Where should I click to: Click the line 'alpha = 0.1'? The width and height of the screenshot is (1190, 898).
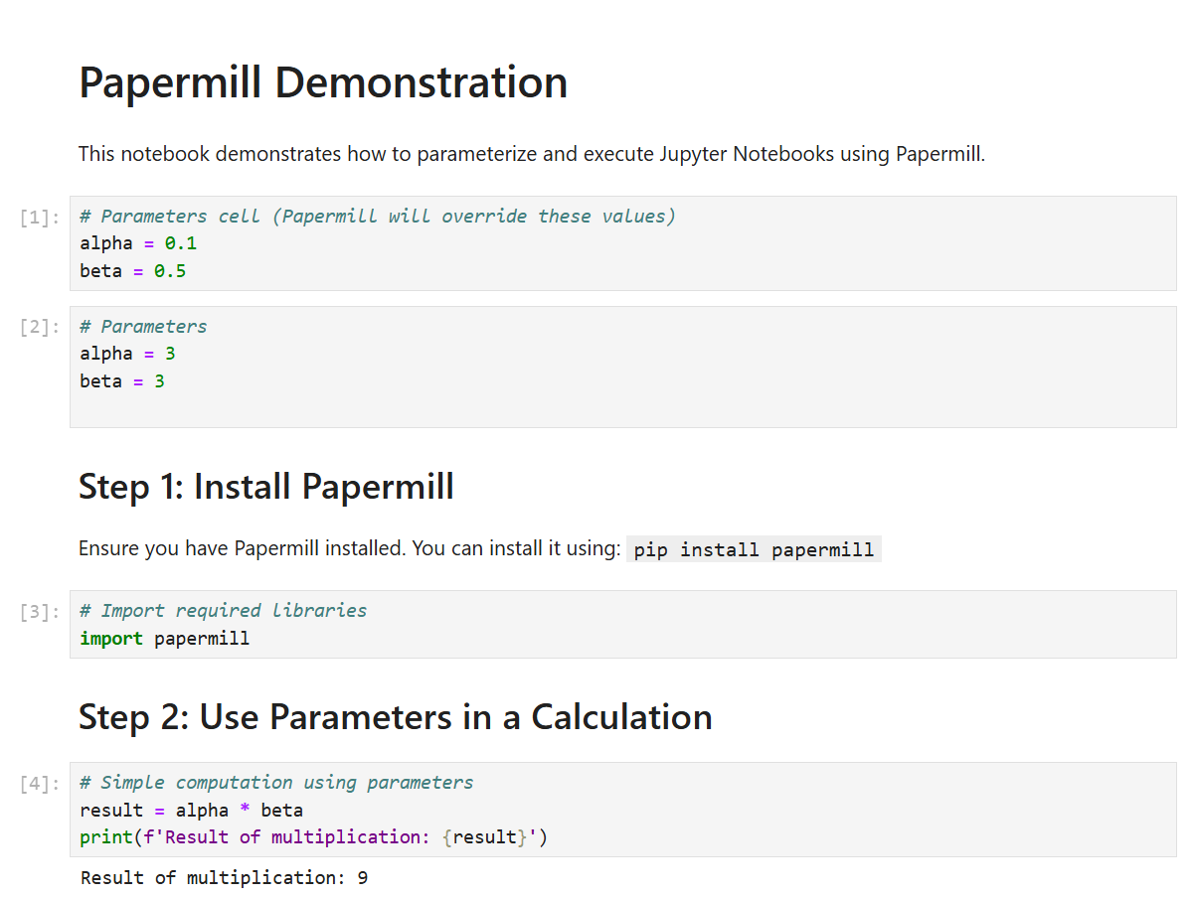(x=138, y=243)
